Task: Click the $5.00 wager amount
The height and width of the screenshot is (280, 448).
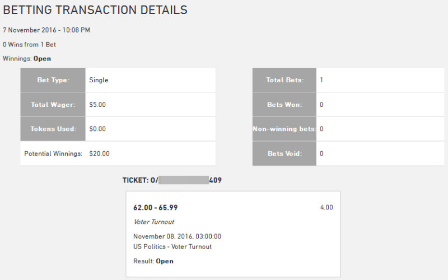Action: [x=97, y=105]
